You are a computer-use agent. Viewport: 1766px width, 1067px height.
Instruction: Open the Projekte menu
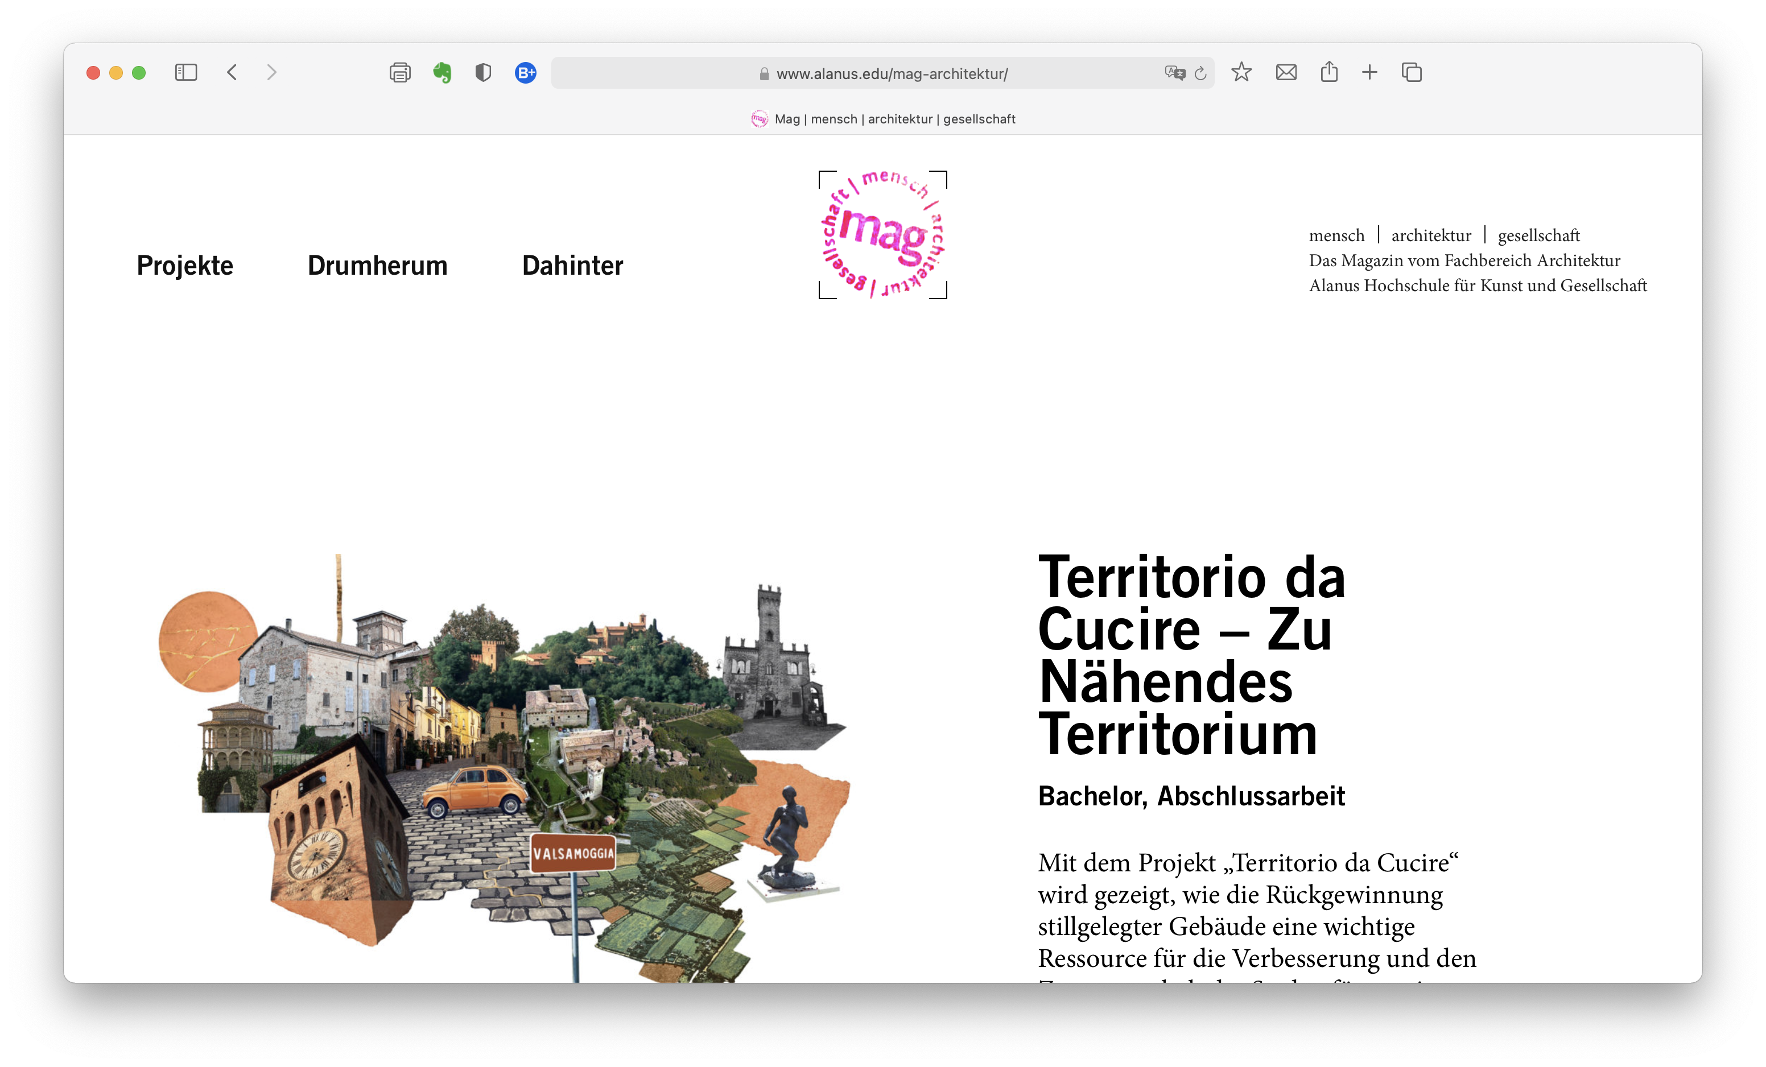tap(185, 266)
